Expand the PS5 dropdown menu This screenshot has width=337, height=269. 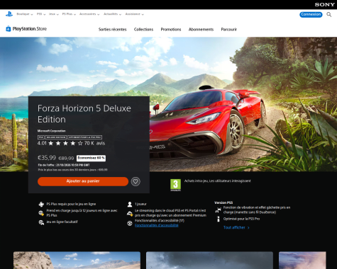pos(41,14)
